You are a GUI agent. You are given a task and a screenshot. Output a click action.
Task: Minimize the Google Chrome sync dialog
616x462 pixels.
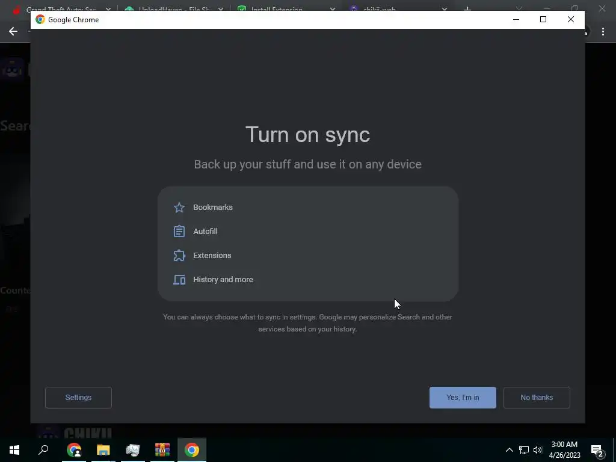click(x=516, y=19)
